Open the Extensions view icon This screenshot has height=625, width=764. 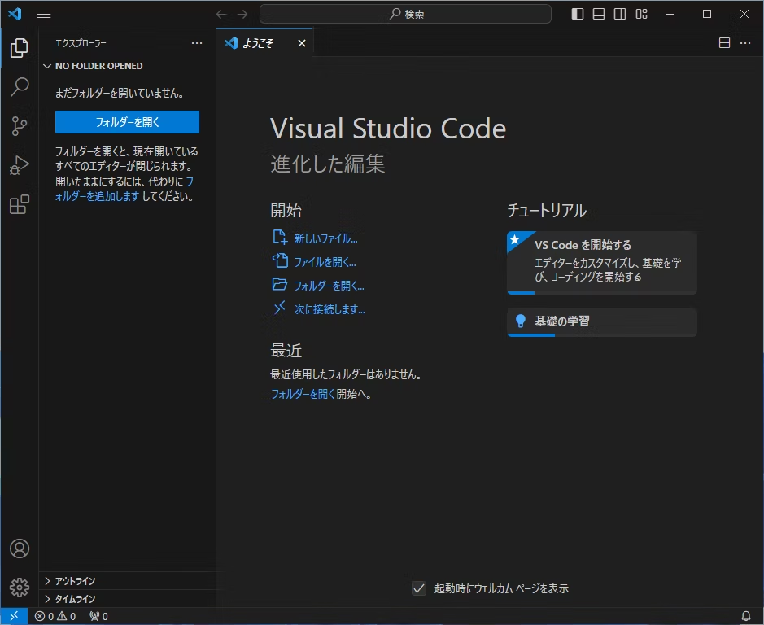[20, 204]
